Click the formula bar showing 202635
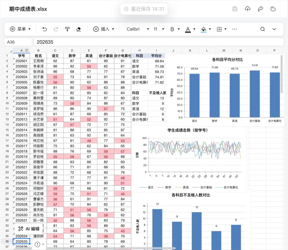 159,42
